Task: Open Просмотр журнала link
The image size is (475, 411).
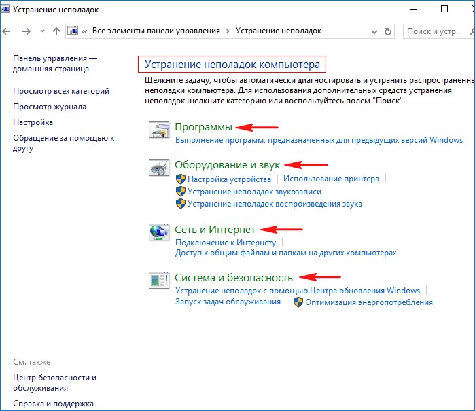Action: click(x=50, y=107)
